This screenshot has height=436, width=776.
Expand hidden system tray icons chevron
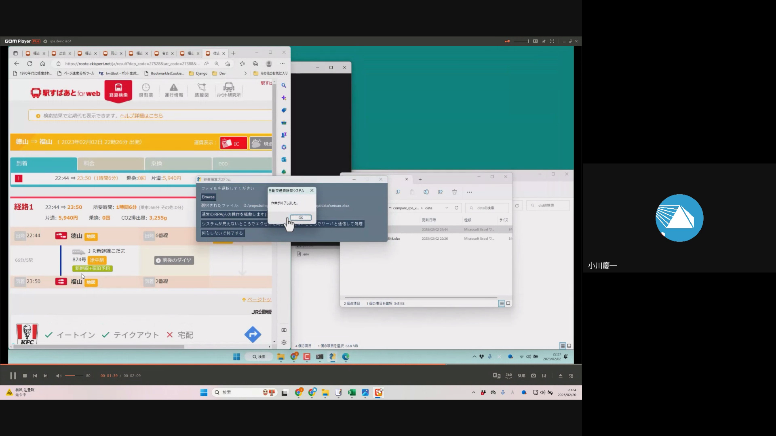coord(474,392)
